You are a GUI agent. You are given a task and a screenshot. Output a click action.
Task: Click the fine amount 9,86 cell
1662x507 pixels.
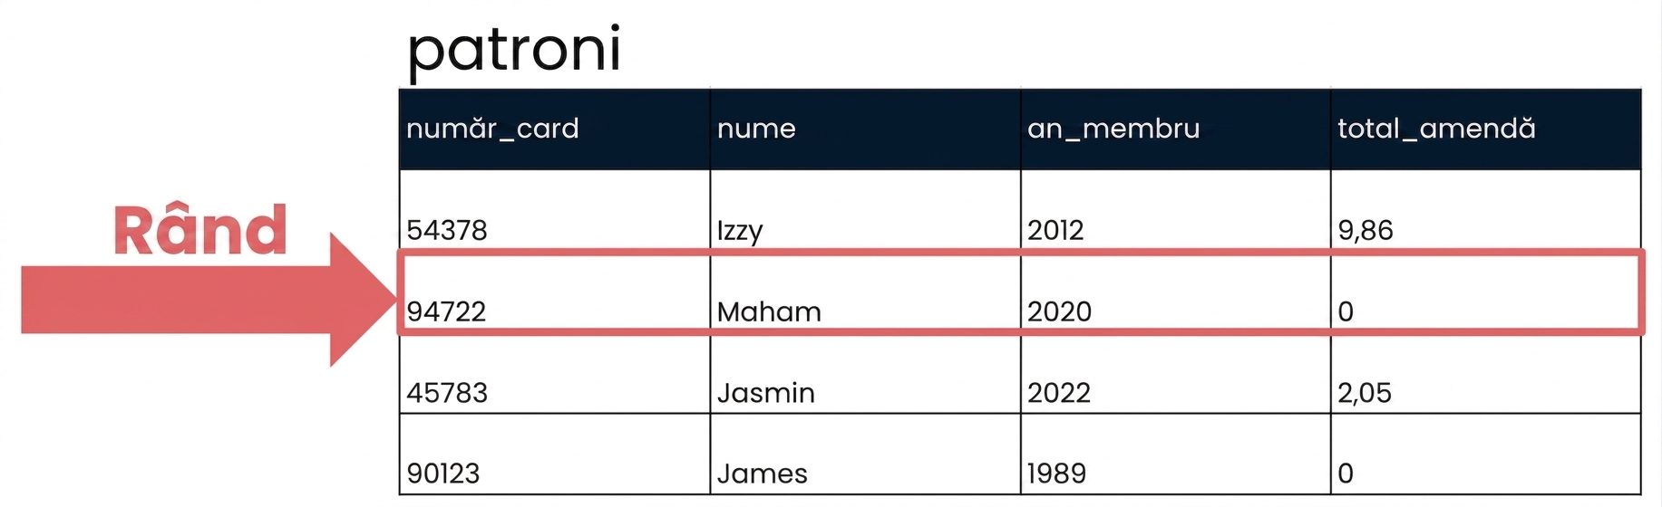click(1485, 209)
